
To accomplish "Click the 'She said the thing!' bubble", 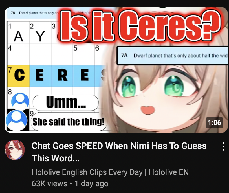I will 69,122.
